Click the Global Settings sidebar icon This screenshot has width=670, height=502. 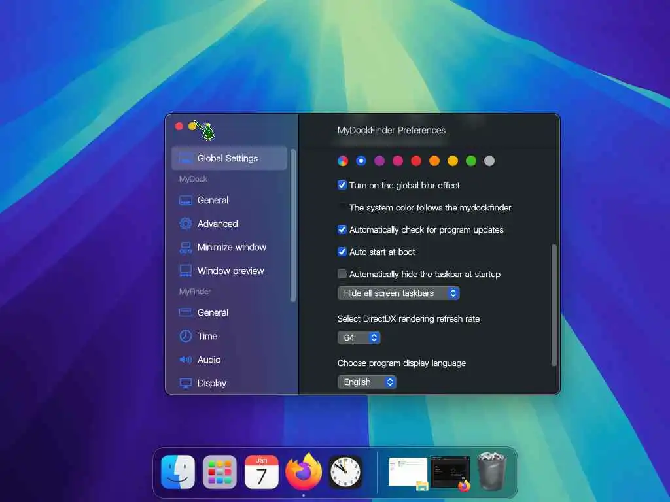[186, 158]
